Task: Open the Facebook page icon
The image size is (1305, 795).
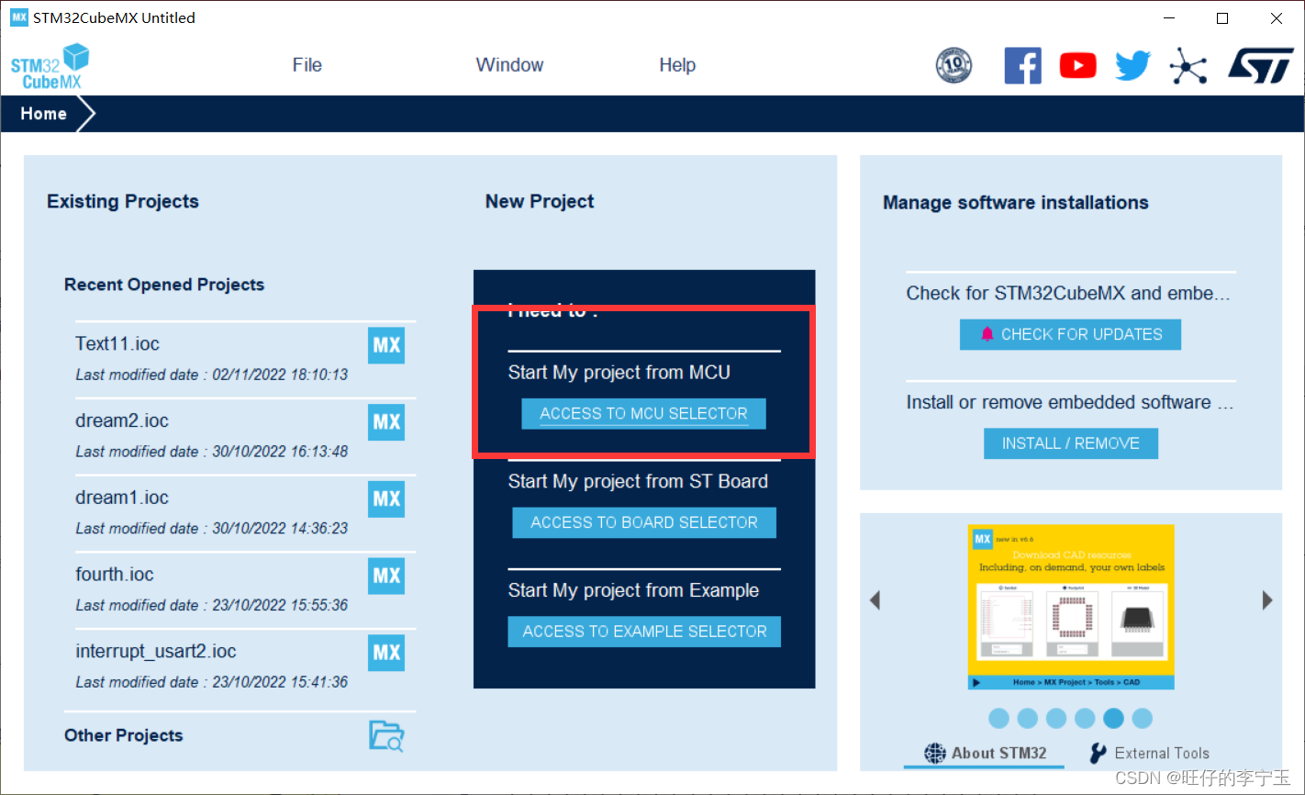Action: [x=1022, y=65]
